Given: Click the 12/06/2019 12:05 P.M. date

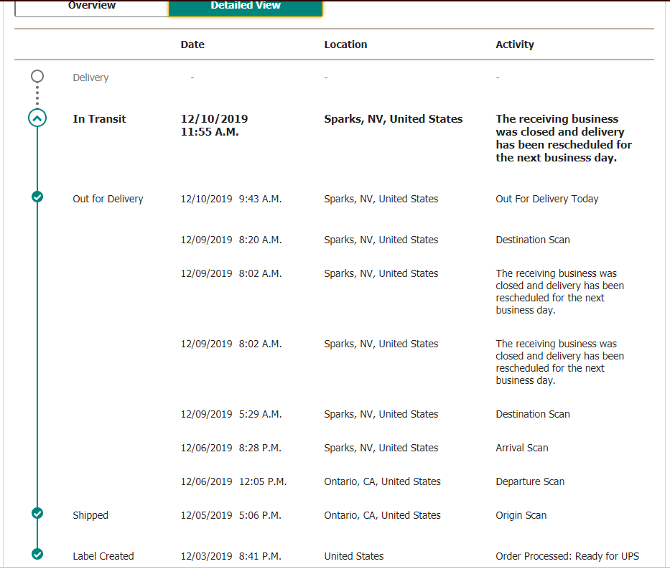Looking at the screenshot, I should coord(233,481).
